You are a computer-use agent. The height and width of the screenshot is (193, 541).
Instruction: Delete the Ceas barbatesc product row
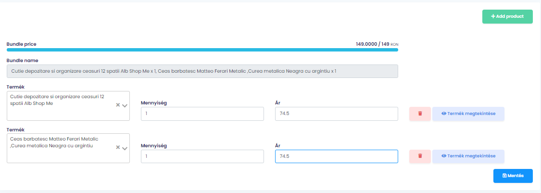tap(420, 156)
